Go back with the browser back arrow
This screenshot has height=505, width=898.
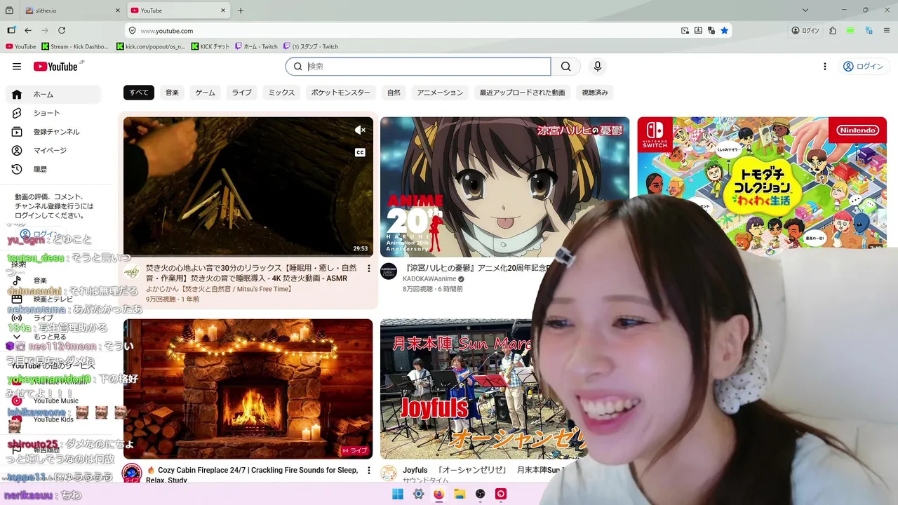pyautogui.click(x=28, y=31)
